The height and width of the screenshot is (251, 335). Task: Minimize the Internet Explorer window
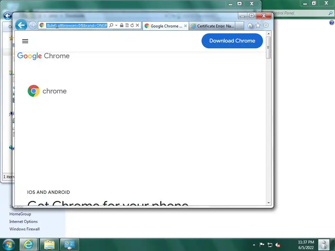pos(242,16)
